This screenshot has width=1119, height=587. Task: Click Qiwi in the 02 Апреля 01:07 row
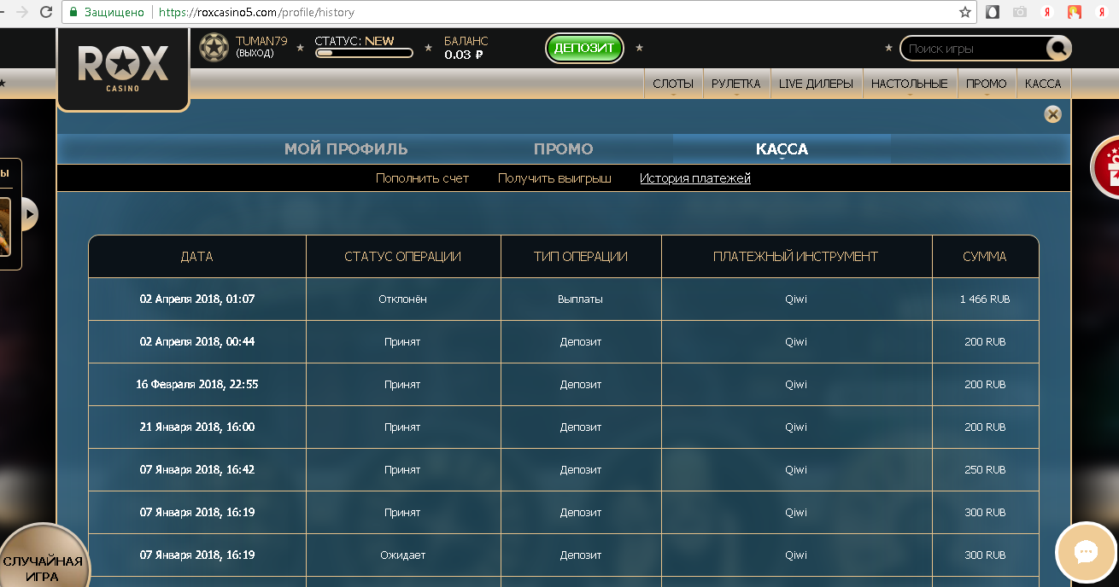tap(796, 299)
